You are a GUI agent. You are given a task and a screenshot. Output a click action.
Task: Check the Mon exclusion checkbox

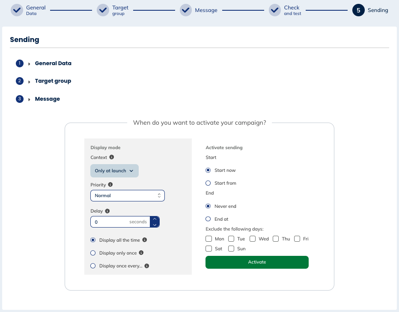(x=209, y=239)
